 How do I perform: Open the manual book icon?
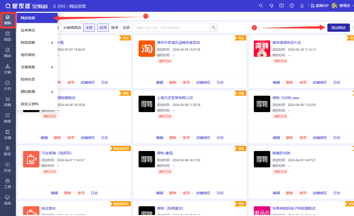282,6
